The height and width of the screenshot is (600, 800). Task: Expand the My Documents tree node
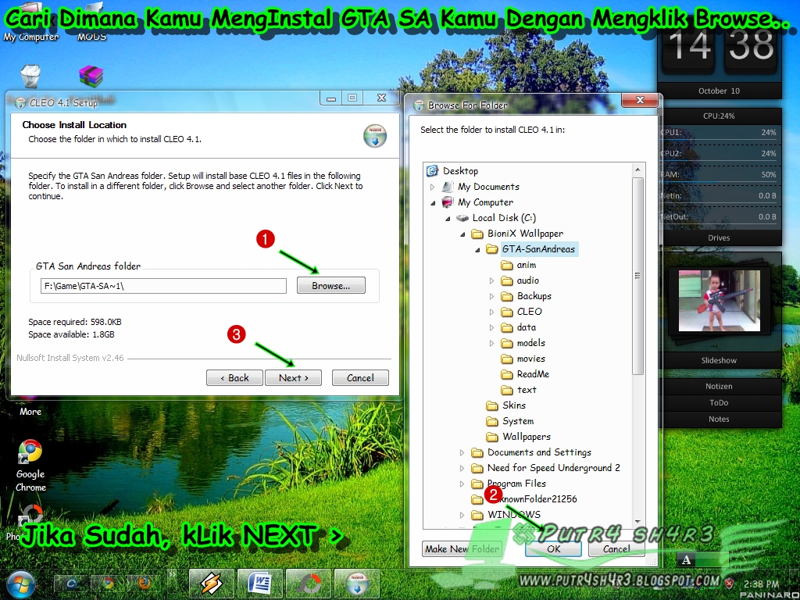point(433,187)
